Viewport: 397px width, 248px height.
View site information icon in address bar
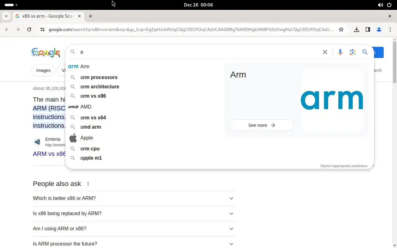click(42, 29)
